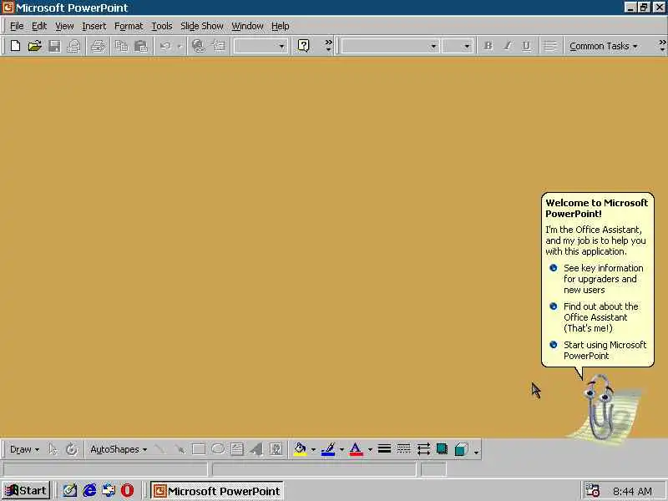The width and height of the screenshot is (668, 501).
Task: Open the Common Tasks dropdown
Action: click(x=603, y=46)
